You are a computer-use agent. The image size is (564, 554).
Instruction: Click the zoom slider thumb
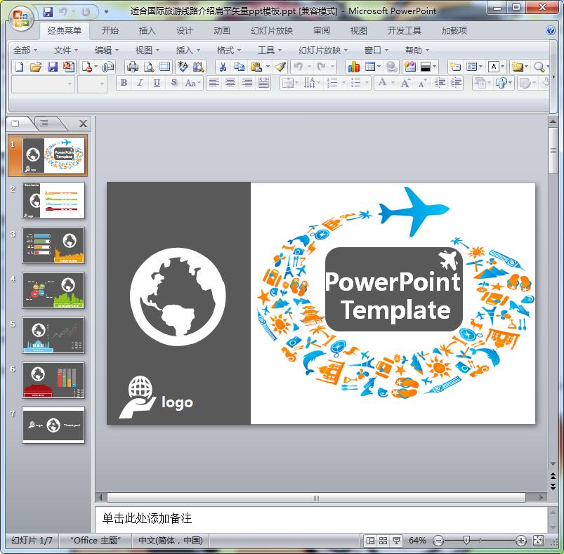pyautogui.click(x=466, y=540)
